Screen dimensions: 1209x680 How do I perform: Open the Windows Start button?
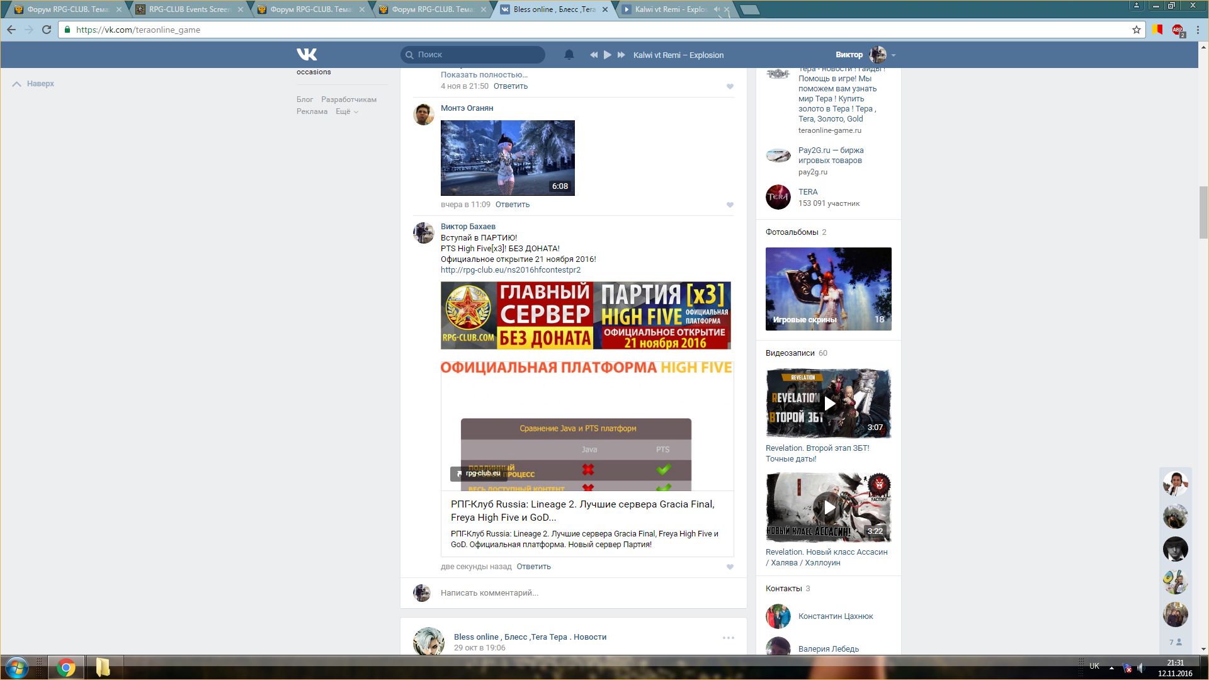(x=17, y=667)
